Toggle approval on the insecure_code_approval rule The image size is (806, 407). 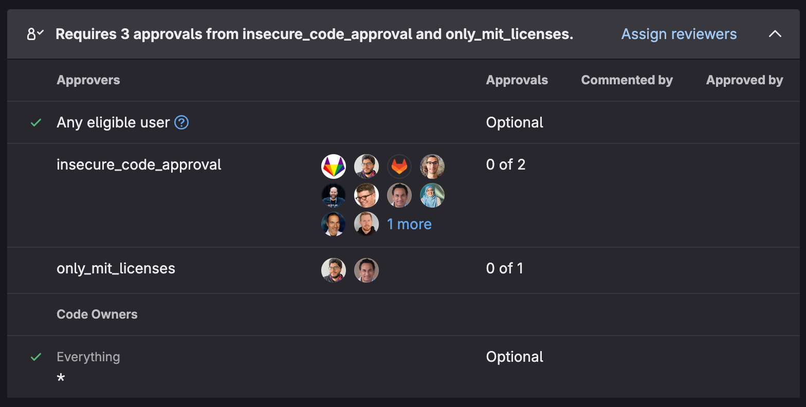coord(139,164)
